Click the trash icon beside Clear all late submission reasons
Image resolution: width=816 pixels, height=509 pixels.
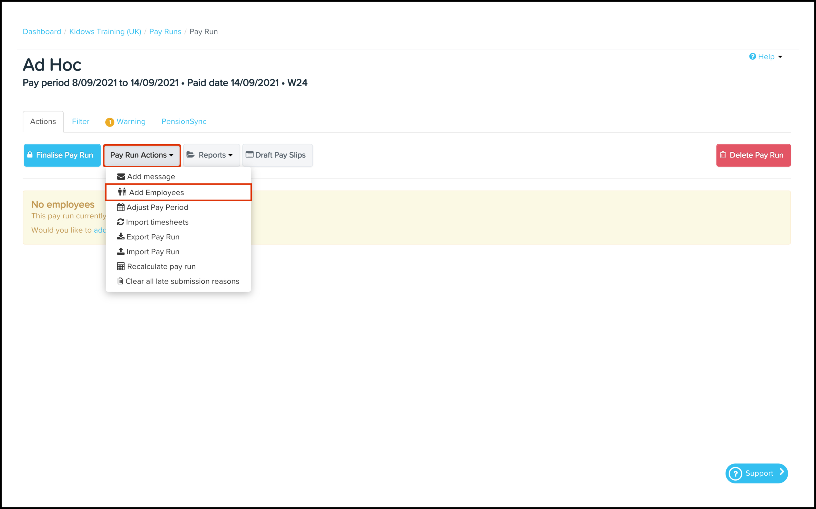click(120, 281)
